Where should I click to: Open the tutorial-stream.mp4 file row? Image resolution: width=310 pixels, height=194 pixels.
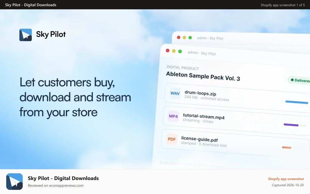click(x=236, y=121)
